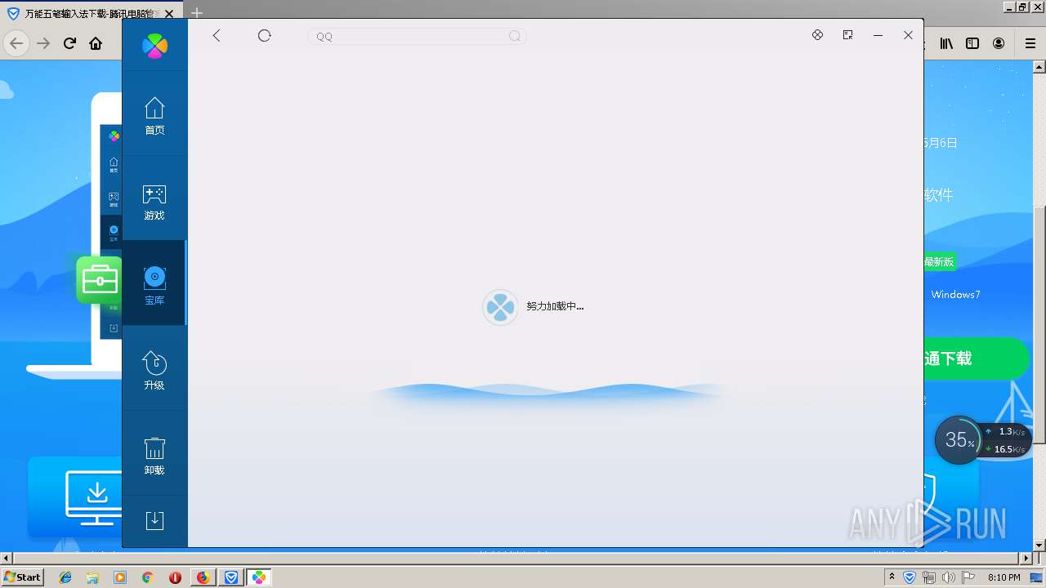
Task: Click the QQ search box
Action: click(417, 36)
